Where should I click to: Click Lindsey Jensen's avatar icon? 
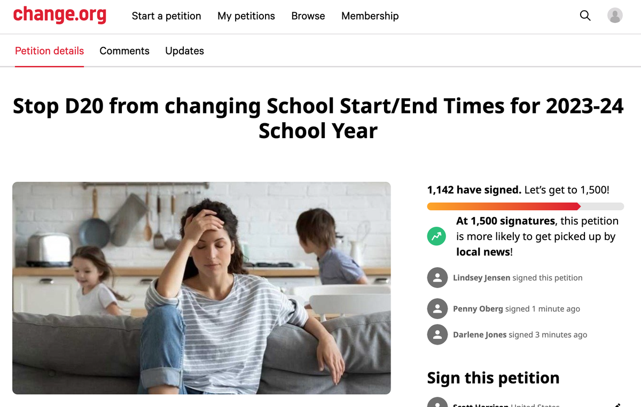tap(437, 278)
